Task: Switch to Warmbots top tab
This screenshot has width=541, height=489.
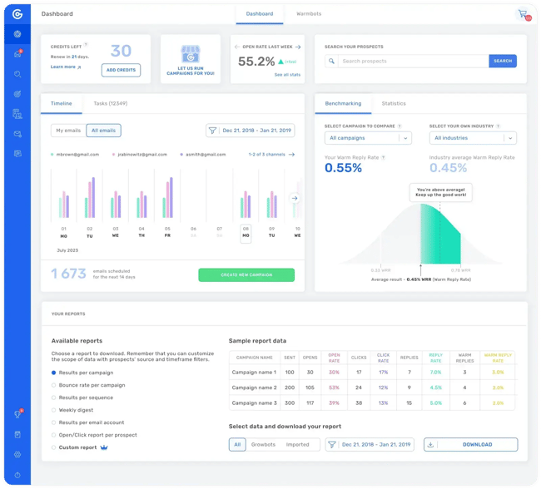Action: [309, 14]
